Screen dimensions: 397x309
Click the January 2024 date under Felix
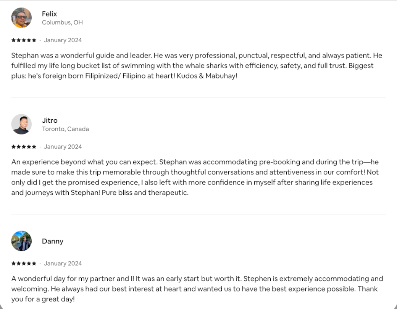[63, 40]
